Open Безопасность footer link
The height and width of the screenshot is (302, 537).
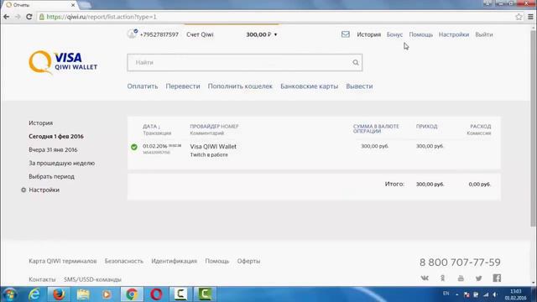coord(124,261)
